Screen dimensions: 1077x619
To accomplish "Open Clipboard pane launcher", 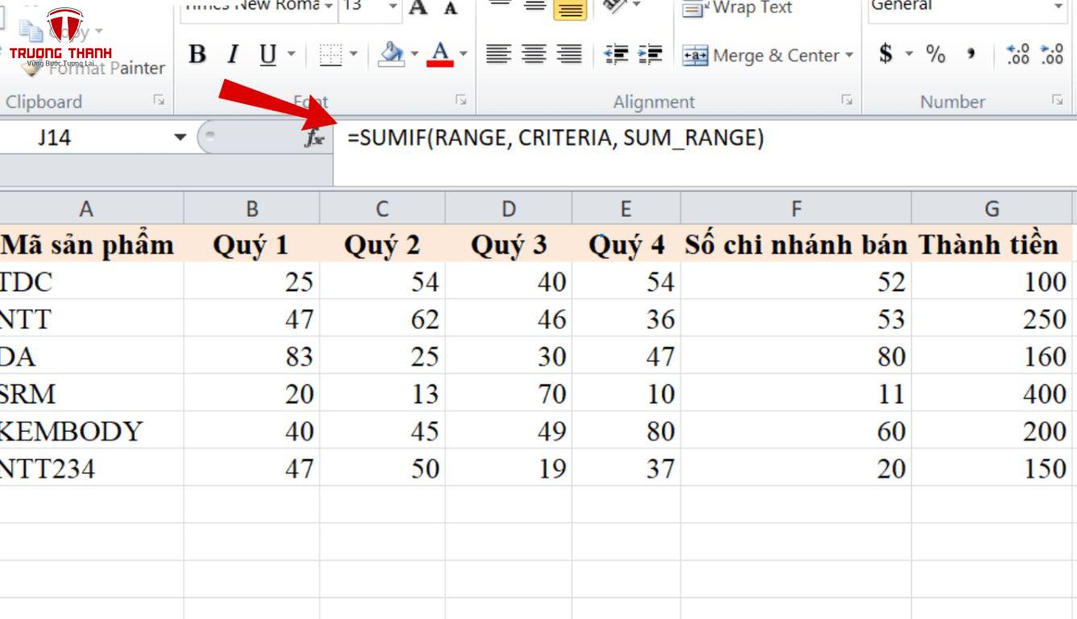I will tap(159, 100).
